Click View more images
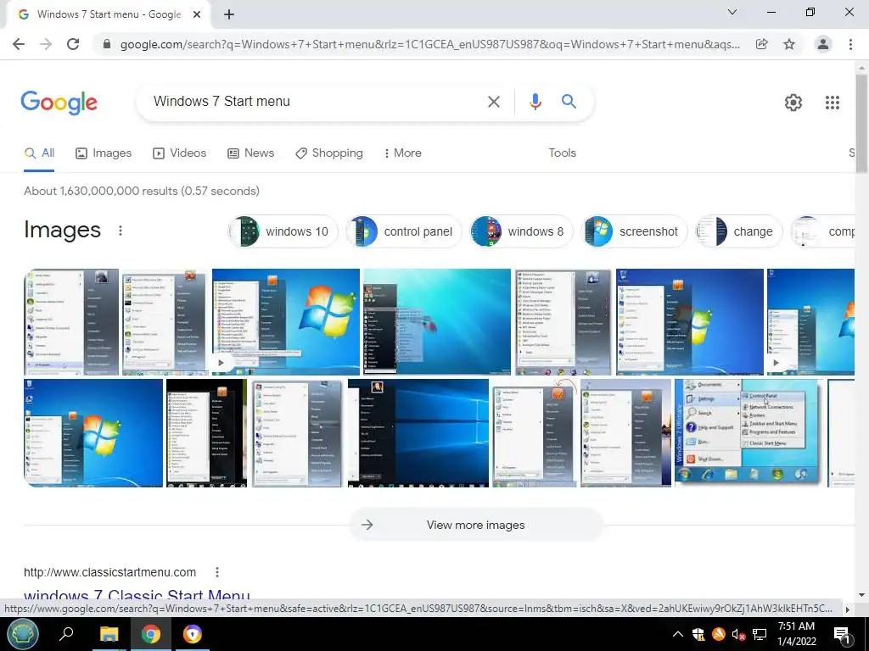 coord(475,525)
